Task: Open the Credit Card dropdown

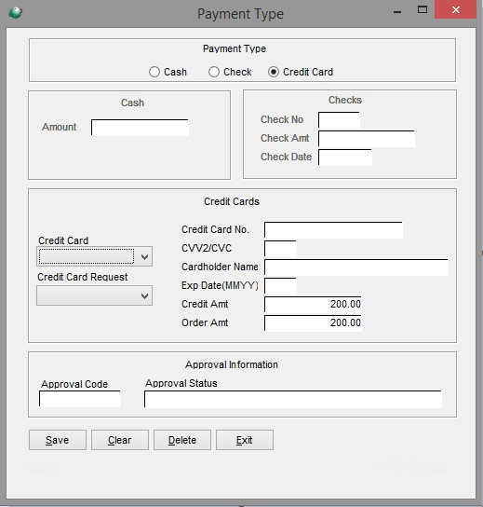Action: [94, 256]
